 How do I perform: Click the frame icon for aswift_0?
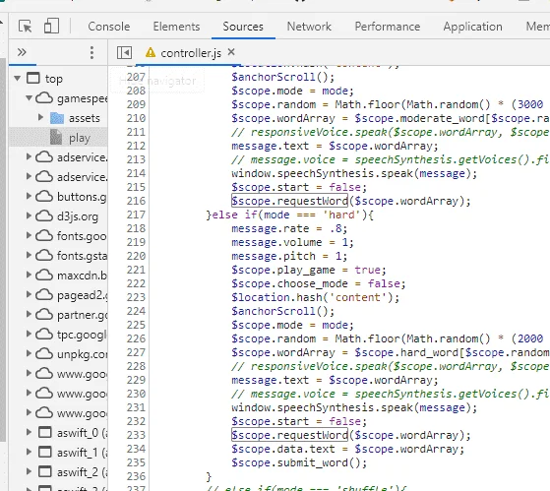pyautogui.click(x=45, y=432)
